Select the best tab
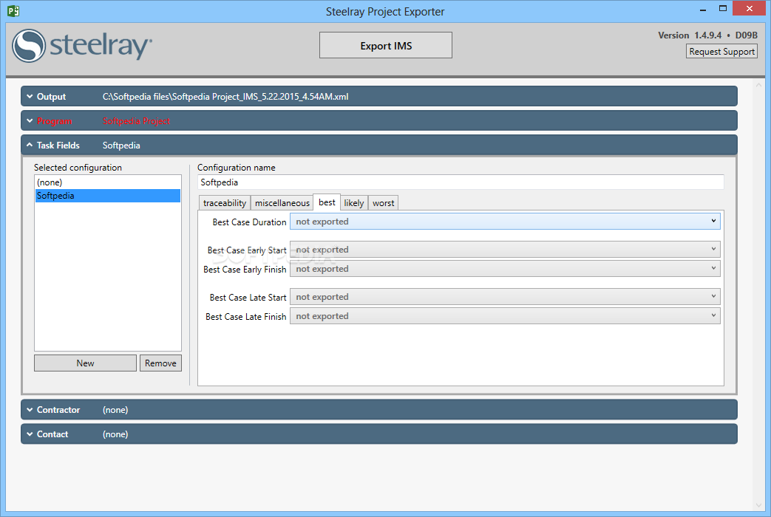This screenshot has width=771, height=517. pos(327,202)
